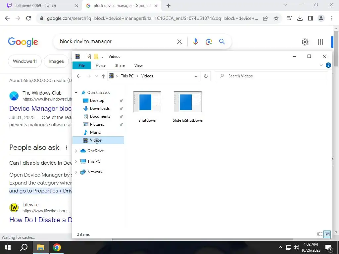Open a new Chrome tab

169,6
